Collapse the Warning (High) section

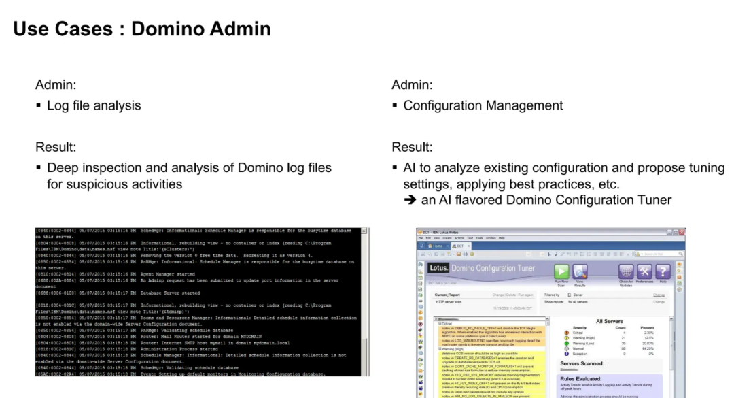440,349
